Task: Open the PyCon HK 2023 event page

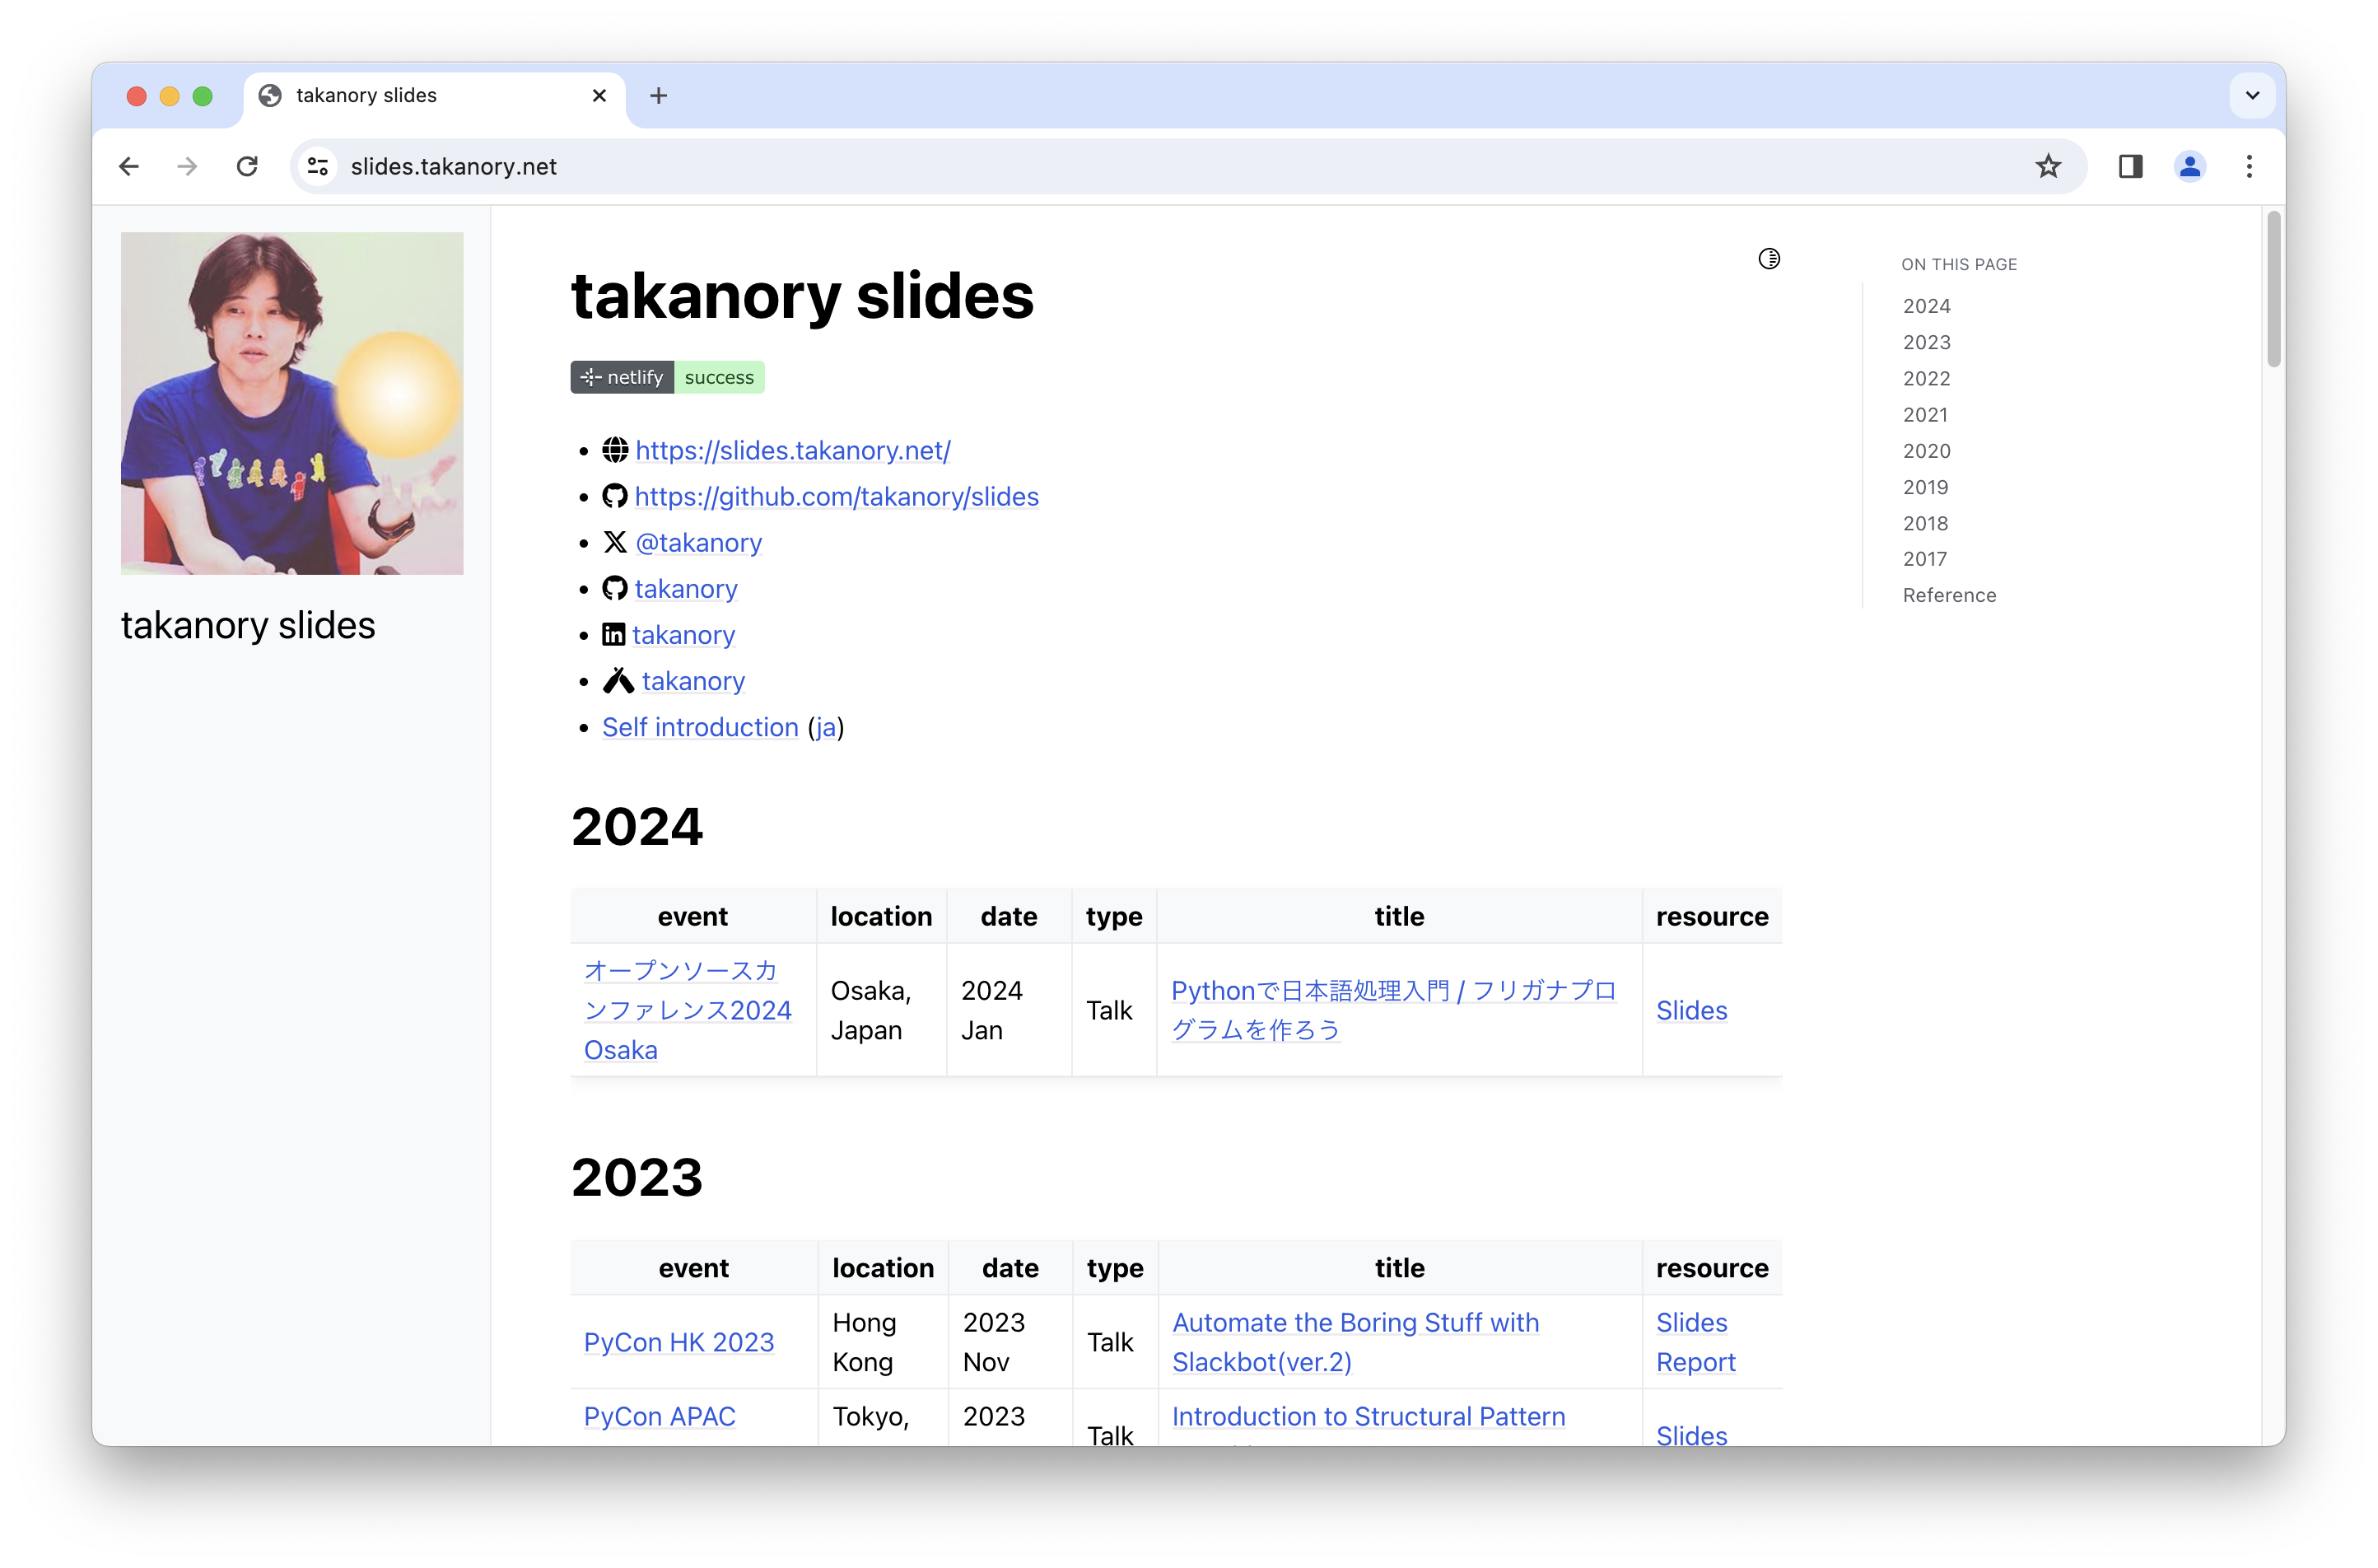Action: point(678,1342)
